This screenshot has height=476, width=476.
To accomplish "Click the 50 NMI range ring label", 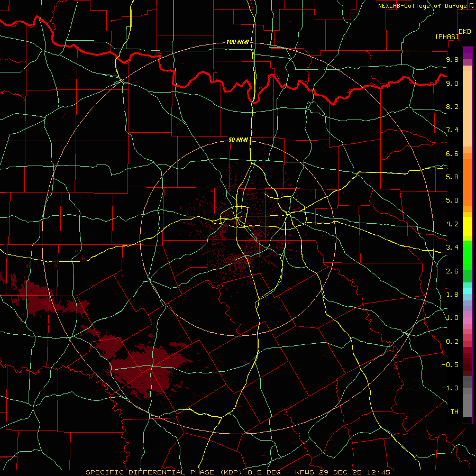I will 238,140.
